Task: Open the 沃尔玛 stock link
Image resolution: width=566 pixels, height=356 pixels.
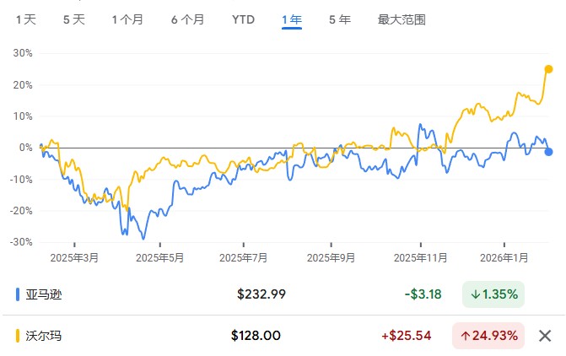Action: (x=44, y=336)
